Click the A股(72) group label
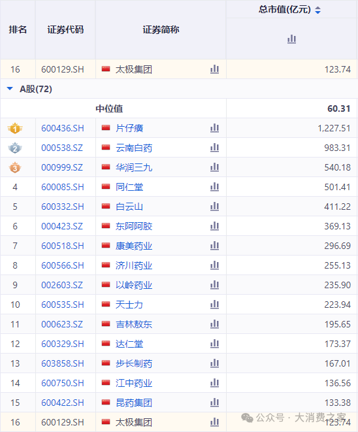This screenshot has height=432, width=358. [x=36, y=89]
